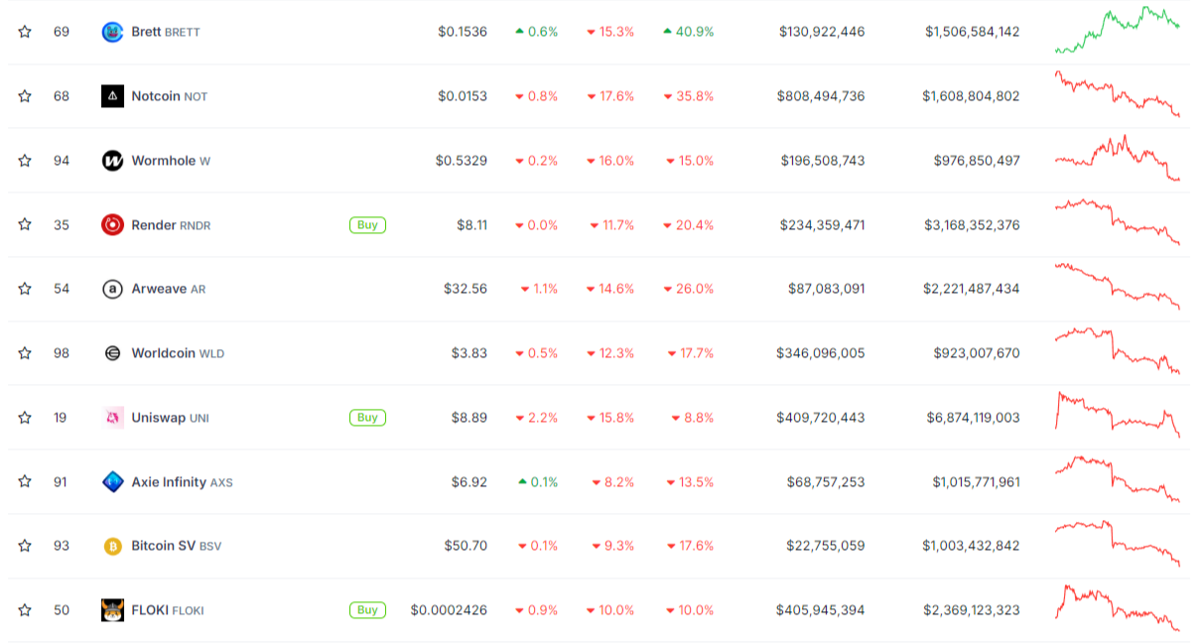Select the Worldcoin logo

[x=112, y=353]
